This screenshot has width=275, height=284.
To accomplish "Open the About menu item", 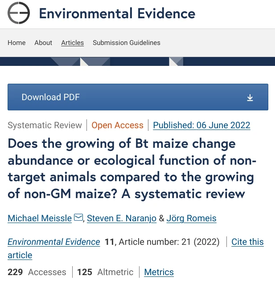I will (x=43, y=43).
